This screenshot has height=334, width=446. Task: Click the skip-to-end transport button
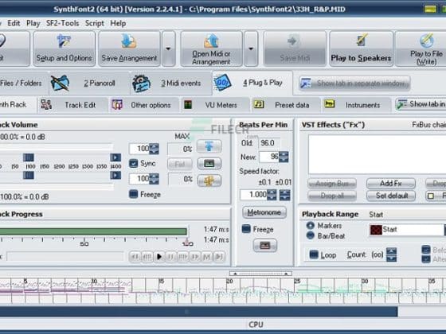tap(219, 257)
